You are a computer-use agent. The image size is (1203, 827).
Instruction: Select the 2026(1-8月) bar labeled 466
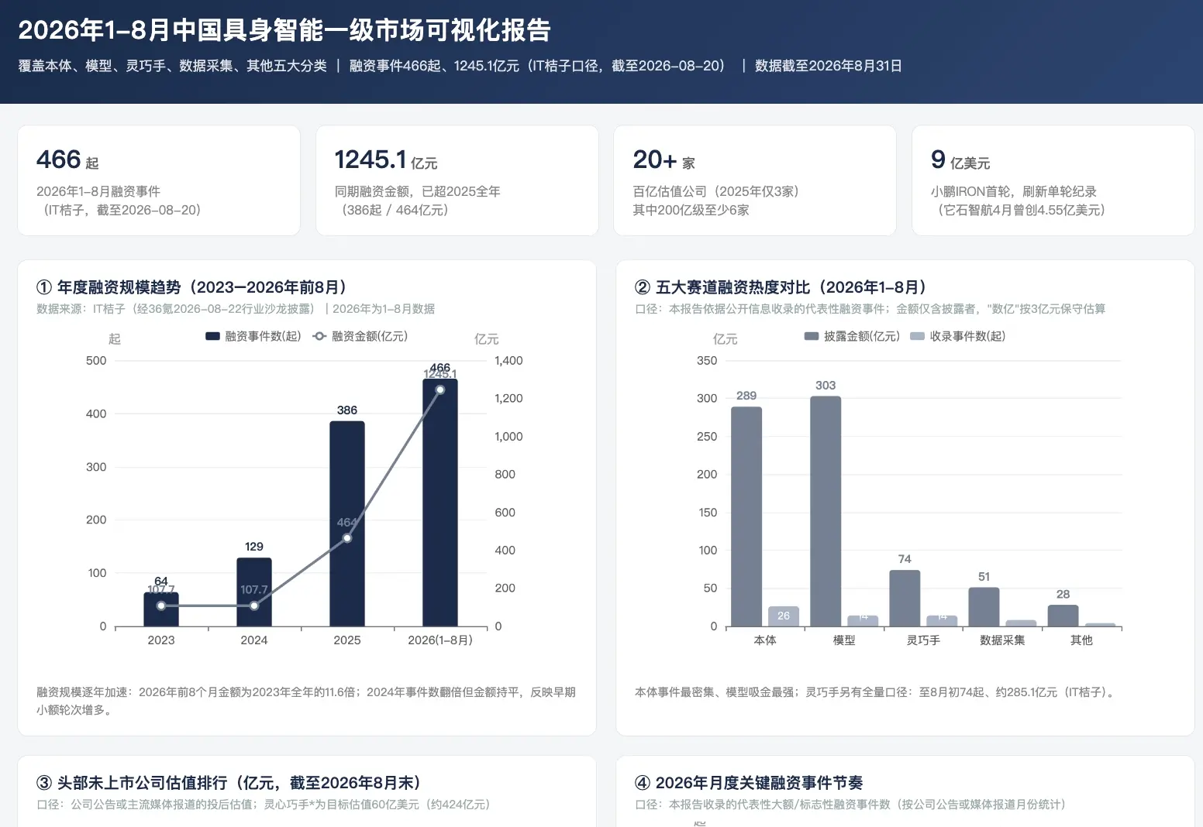(x=440, y=503)
